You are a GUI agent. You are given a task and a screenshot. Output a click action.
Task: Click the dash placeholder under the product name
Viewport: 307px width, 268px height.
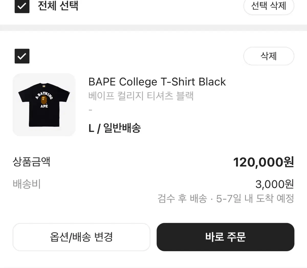point(90,110)
